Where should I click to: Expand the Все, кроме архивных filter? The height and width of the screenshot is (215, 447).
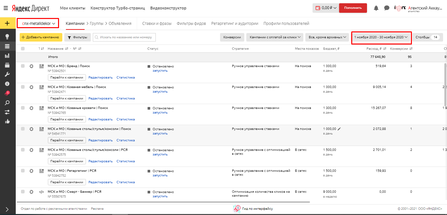[x=327, y=37]
